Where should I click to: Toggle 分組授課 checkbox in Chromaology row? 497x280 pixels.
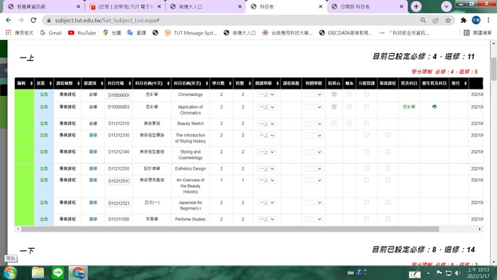[x=366, y=95]
